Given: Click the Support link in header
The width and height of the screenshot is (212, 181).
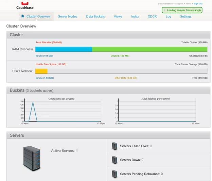Looking at the screenshot, I should pos(179,4).
